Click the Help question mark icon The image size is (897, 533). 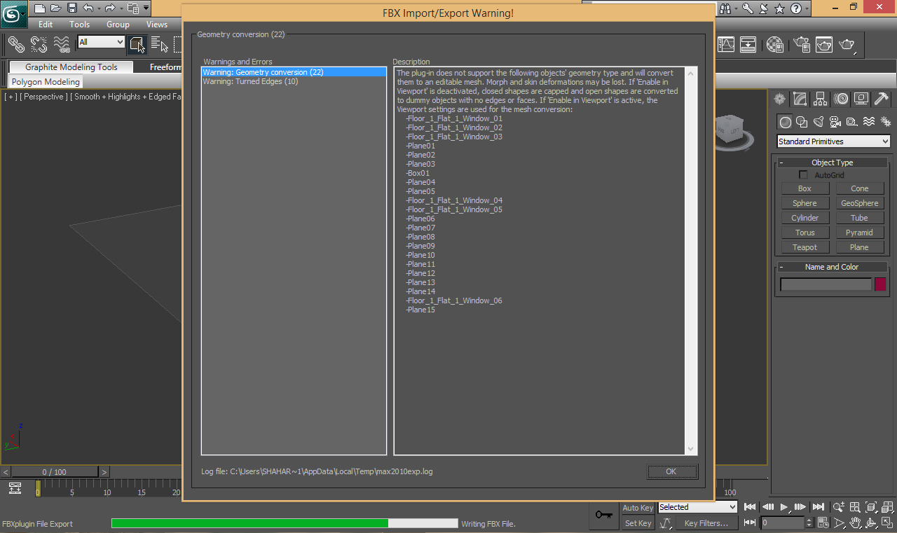(x=796, y=8)
